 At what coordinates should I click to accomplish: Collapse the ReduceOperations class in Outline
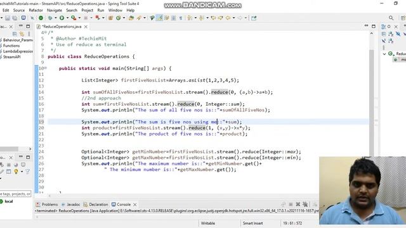click(x=384, y=54)
